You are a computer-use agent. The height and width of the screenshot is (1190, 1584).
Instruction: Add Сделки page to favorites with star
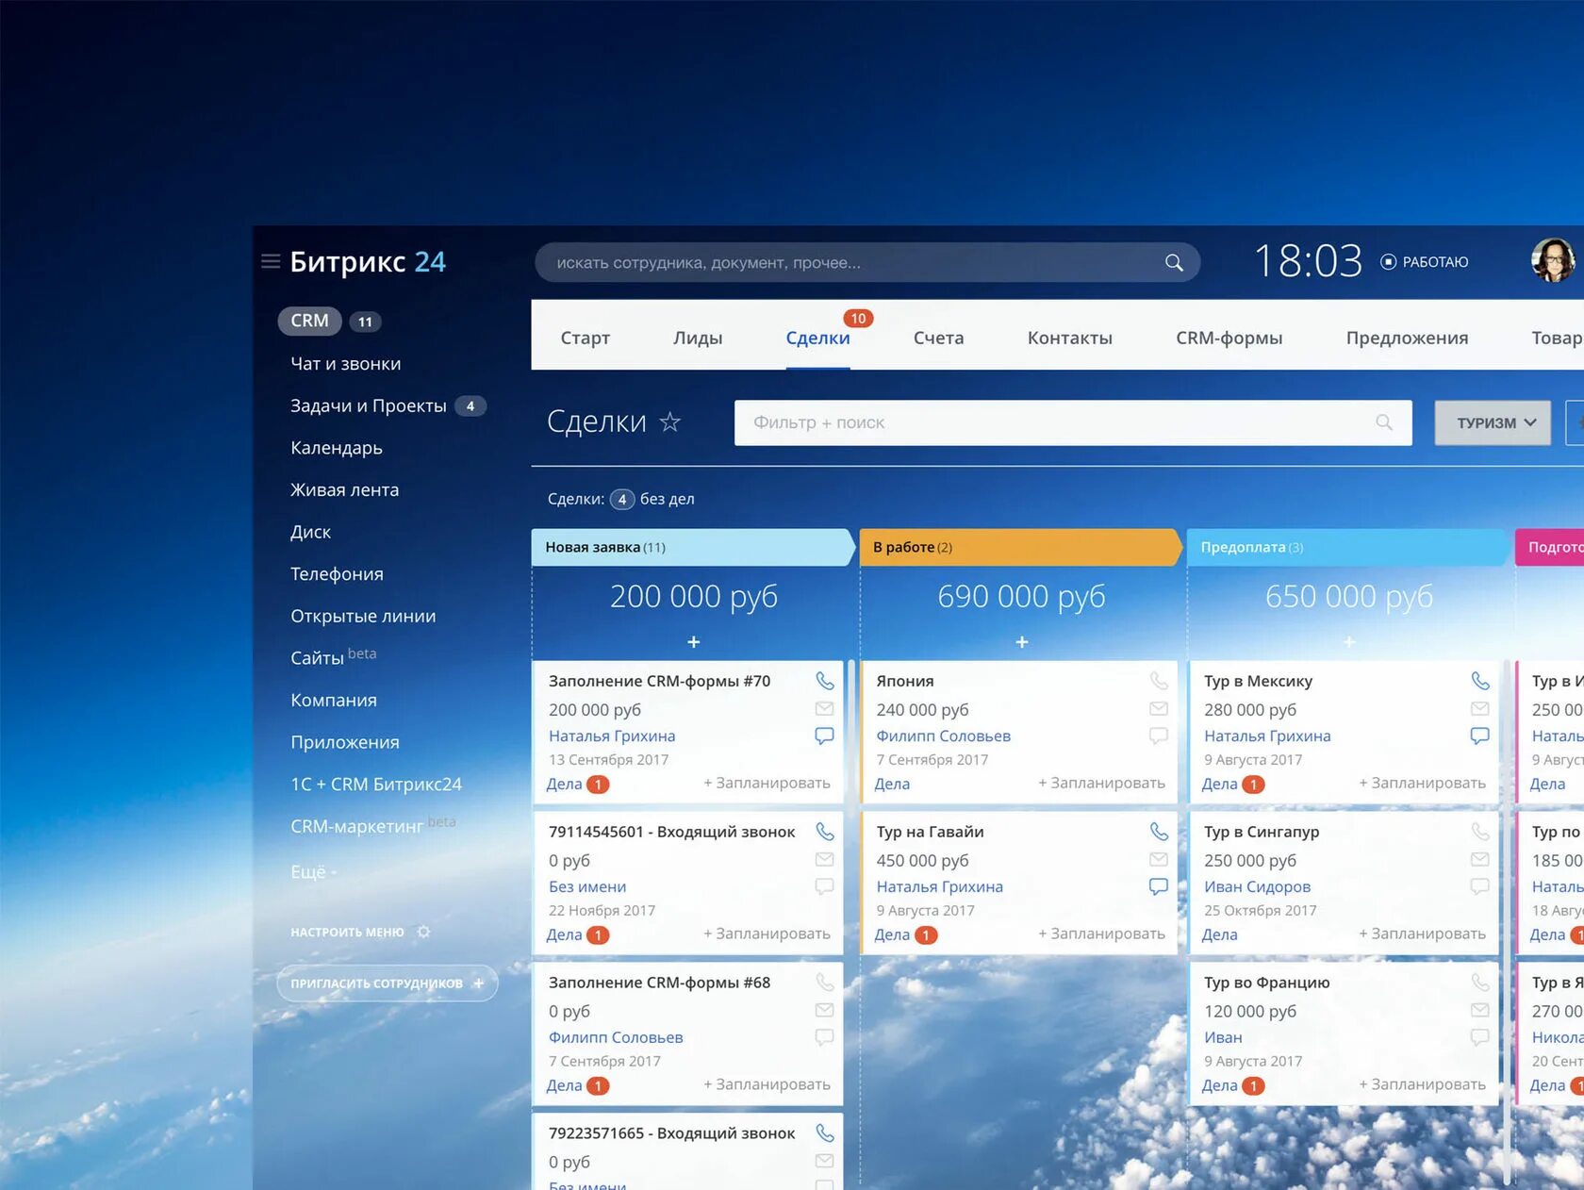coord(669,421)
